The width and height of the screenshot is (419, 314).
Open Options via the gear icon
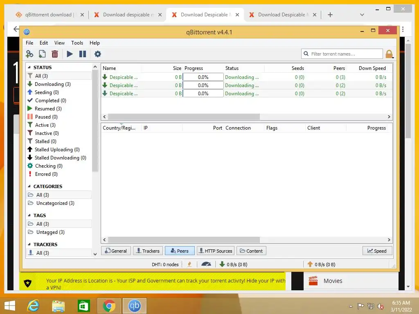(x=98, y=54)
